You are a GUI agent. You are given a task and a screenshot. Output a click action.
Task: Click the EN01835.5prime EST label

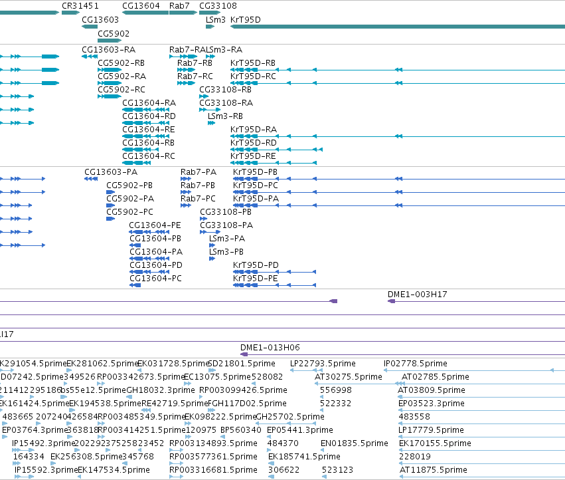pos(355,443)
